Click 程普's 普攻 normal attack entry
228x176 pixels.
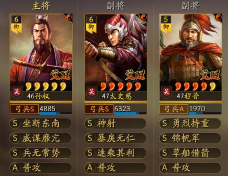coord(190,168)
